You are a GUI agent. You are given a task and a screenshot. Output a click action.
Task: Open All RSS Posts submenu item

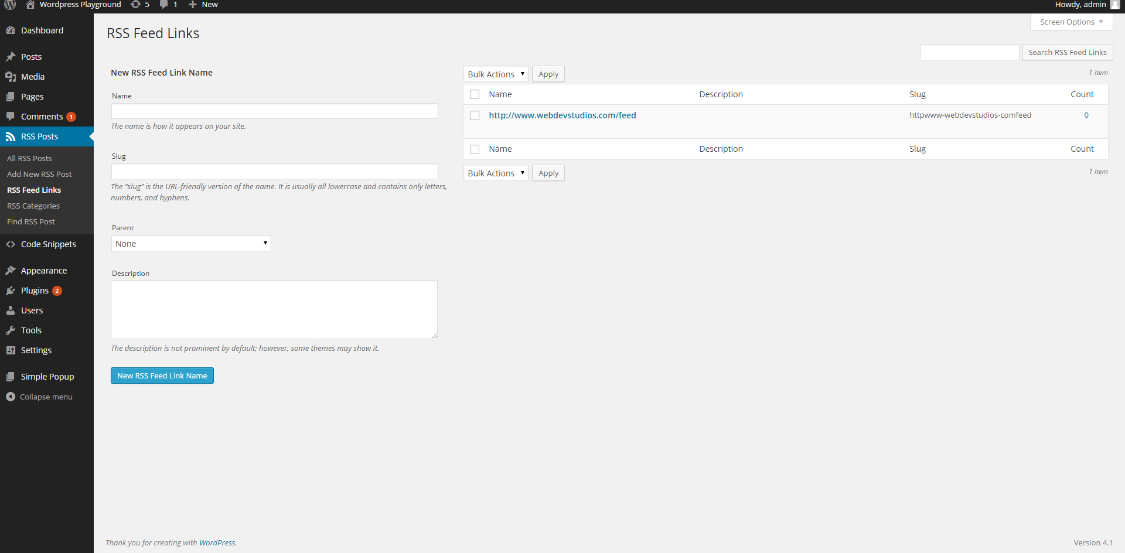click(x=29, y=158)
